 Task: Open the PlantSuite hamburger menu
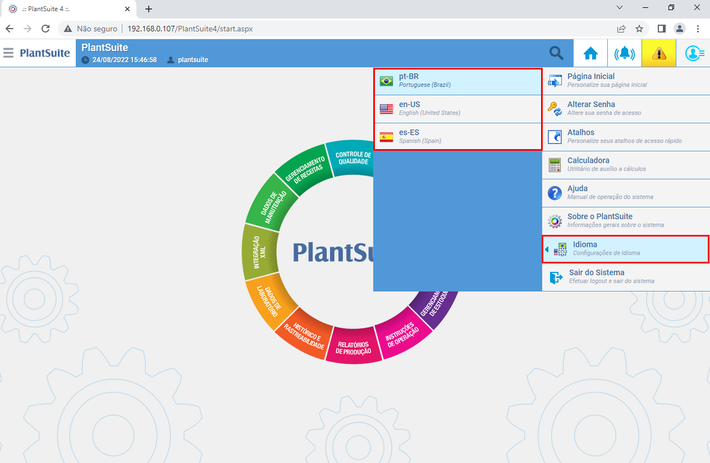[8, 53]
